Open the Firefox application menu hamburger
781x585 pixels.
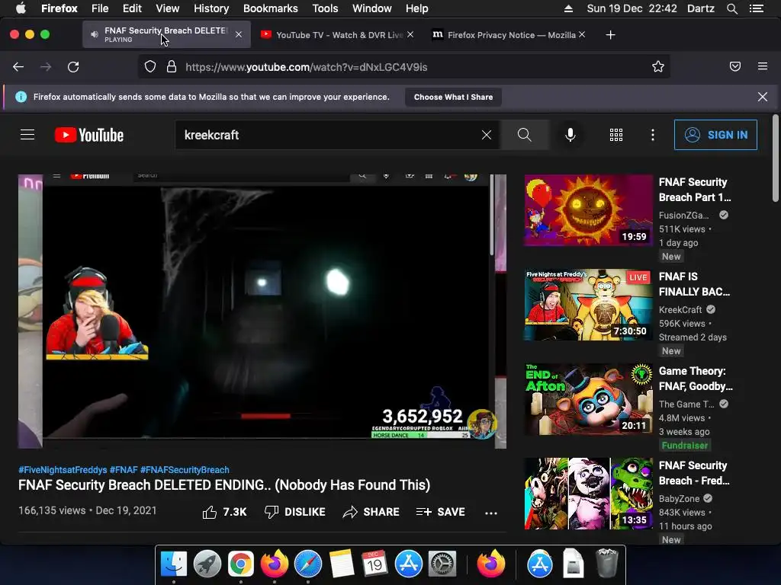(763, 67)
